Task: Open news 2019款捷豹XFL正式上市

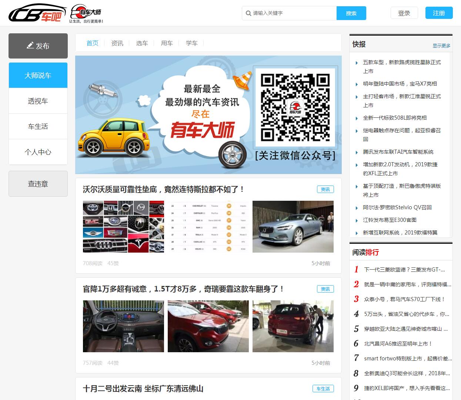Action: pos(400,169)
